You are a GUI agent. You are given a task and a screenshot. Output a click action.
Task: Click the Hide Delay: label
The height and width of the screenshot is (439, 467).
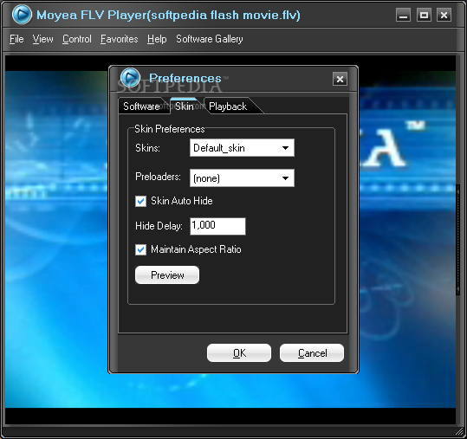click(159, 226)
